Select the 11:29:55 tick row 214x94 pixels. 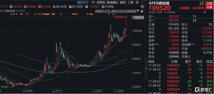pyautogui.click(x=181, y=86)
